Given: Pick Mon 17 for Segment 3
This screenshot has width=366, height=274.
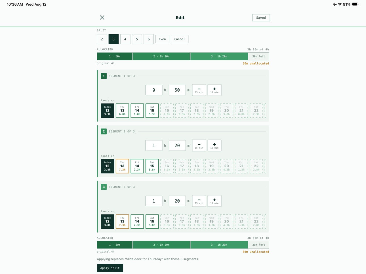Looking at the screenshot, I should [182, 221].
